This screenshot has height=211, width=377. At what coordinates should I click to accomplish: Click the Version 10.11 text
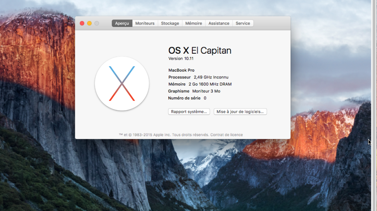click(181, 58)
